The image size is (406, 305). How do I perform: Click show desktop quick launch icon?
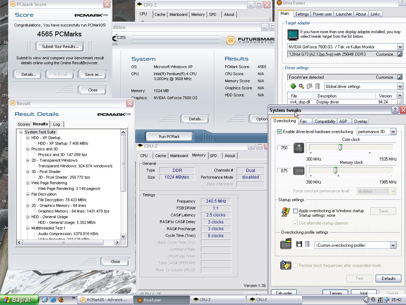pos(45,300)
